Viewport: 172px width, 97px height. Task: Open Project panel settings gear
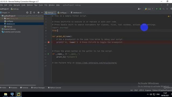point(38,13)
